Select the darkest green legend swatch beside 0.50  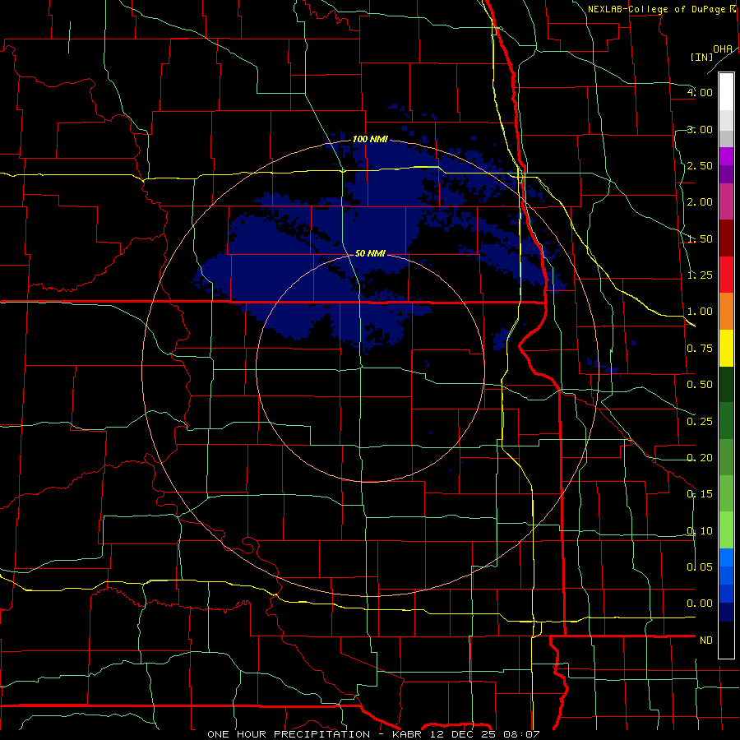point(726,384)
